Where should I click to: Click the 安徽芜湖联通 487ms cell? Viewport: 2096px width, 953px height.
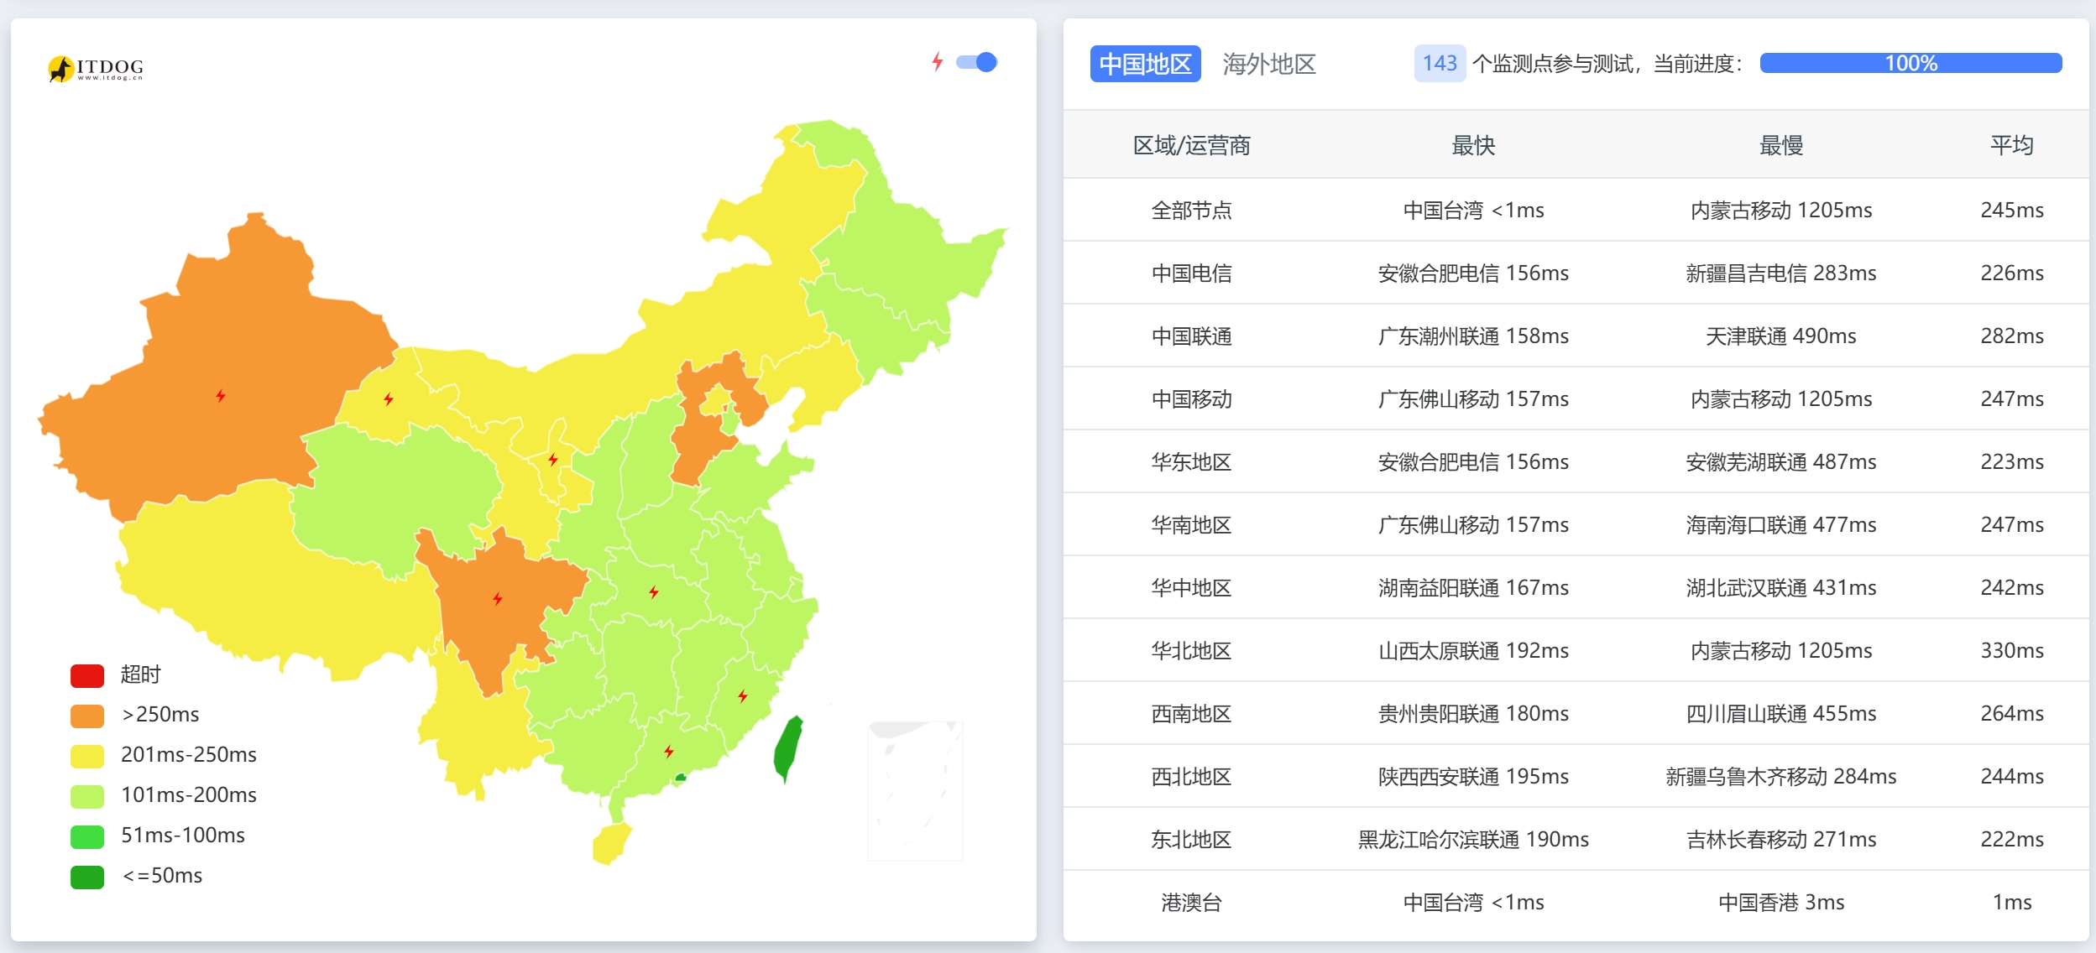point(1781,461)
